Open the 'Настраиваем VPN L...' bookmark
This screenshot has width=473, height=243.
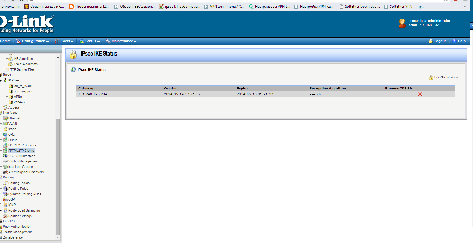(269, 7)
